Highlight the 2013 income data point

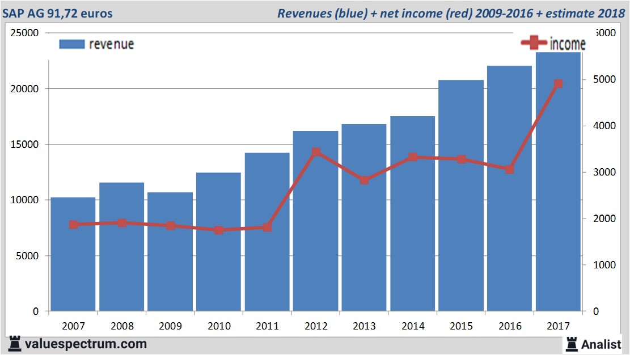point(365,180)
